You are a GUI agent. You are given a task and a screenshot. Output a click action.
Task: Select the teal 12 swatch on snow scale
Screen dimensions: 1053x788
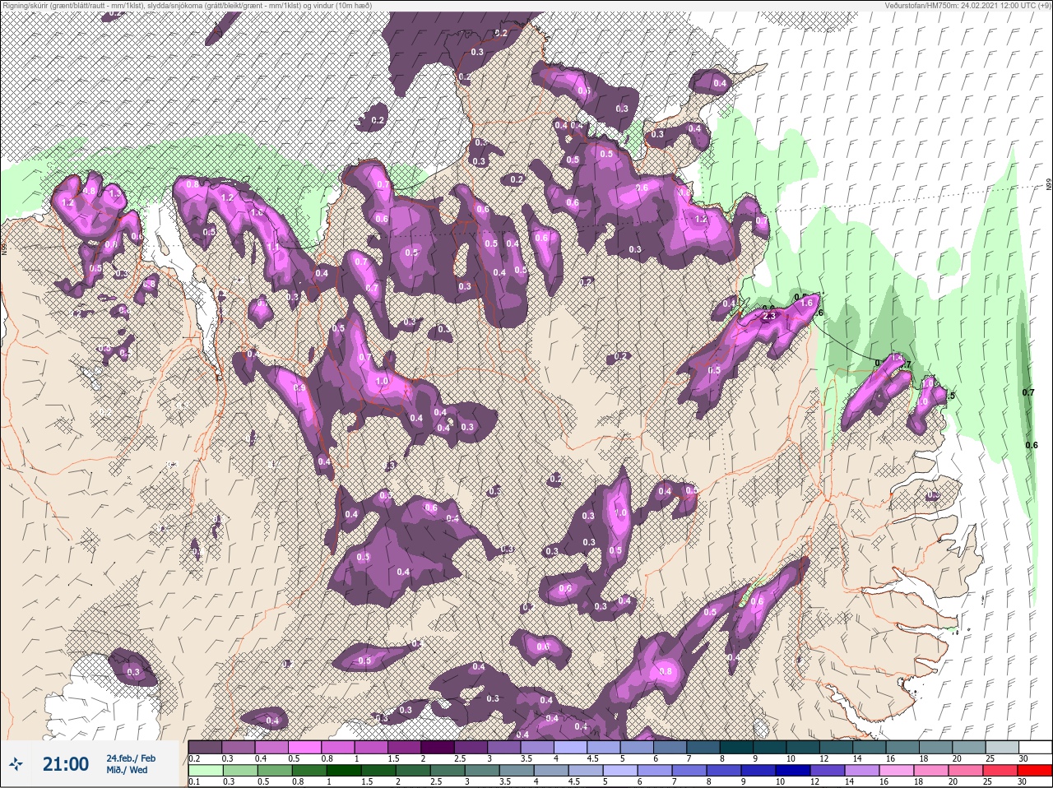coord(838,747)
